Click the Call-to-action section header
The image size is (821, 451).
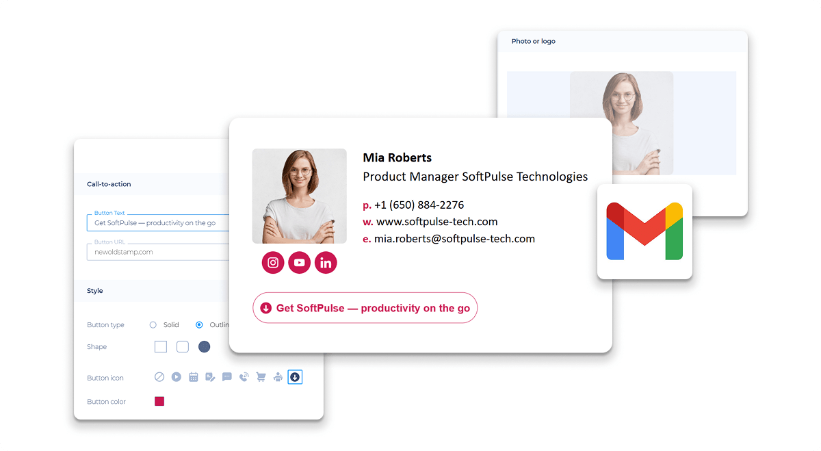[x=109, y=184]
